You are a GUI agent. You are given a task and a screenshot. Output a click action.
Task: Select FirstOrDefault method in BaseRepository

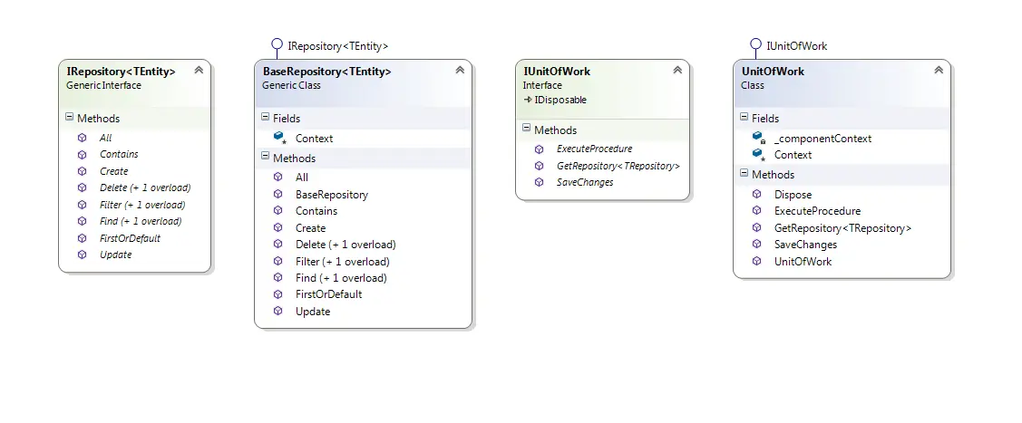[328, 294]
